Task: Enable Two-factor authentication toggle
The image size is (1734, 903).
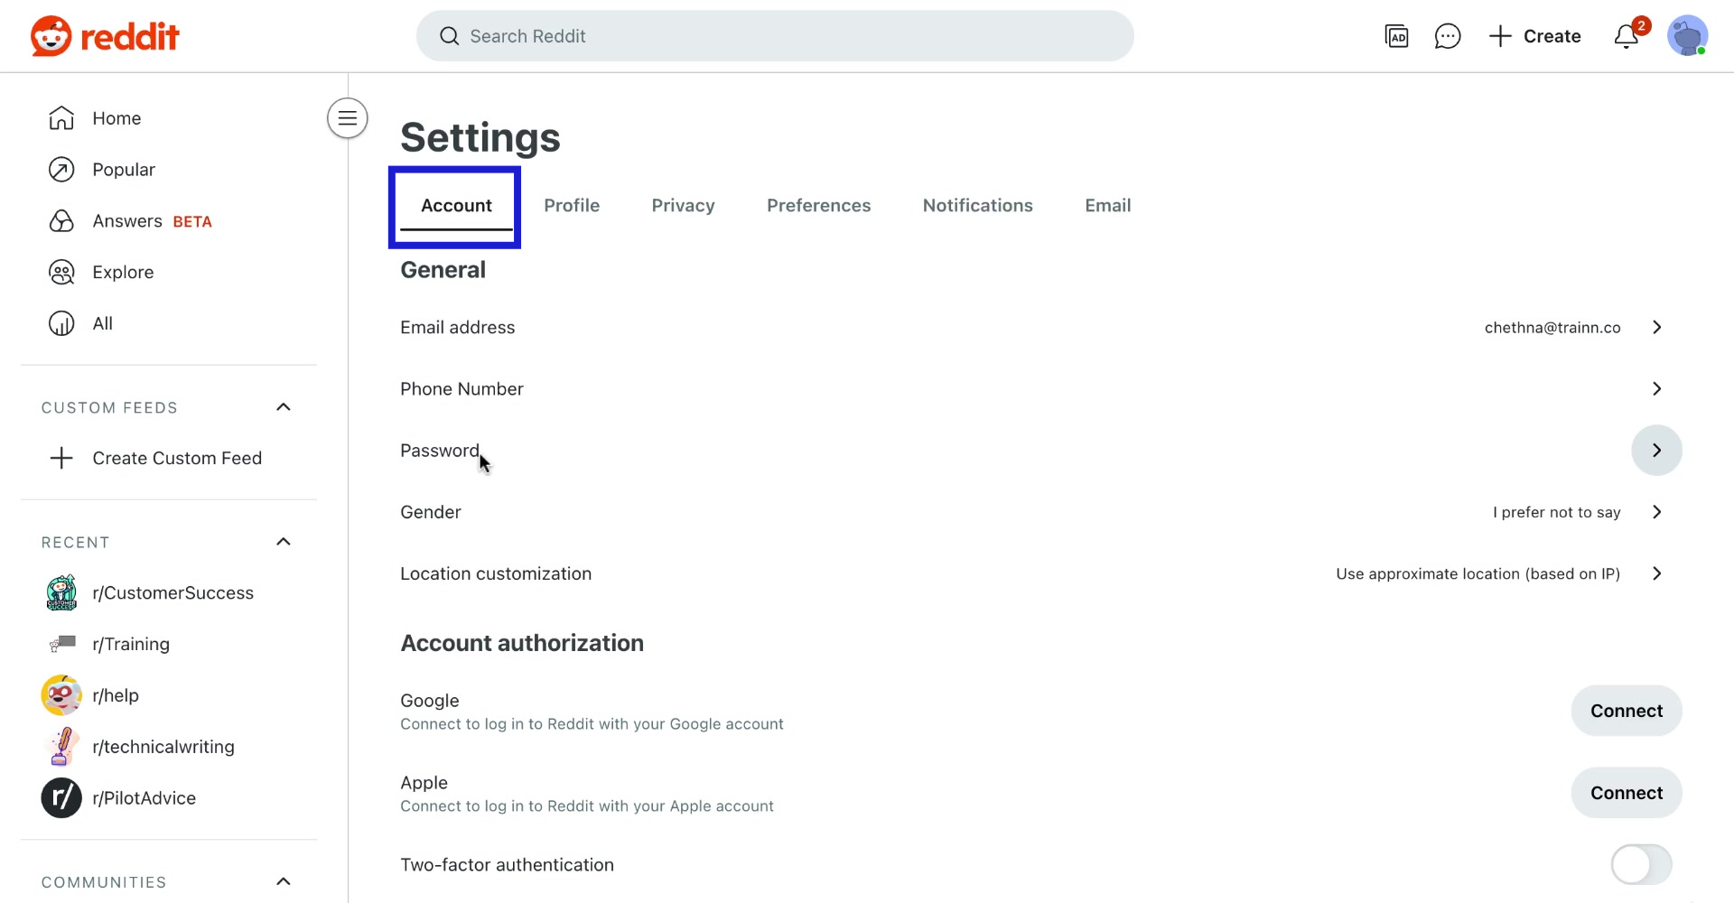Action: [x=1640, y=864]
